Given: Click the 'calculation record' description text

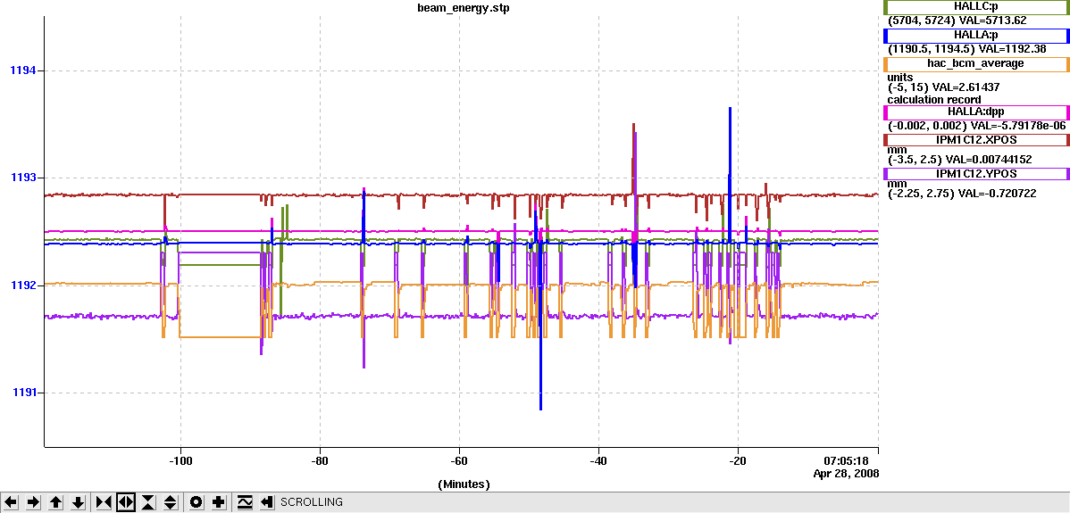Looking at the screenshot, I should point(932,99).
